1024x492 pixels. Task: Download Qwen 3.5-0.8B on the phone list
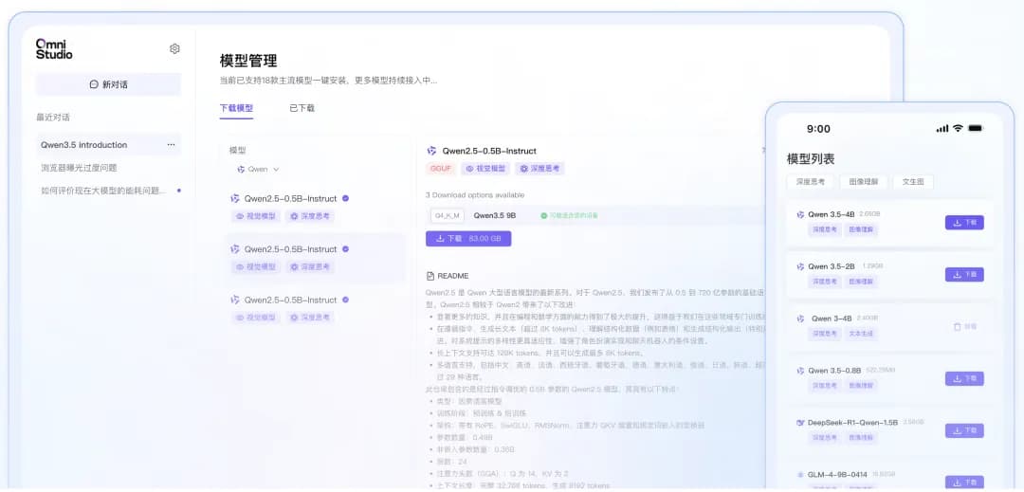(964, 378)
